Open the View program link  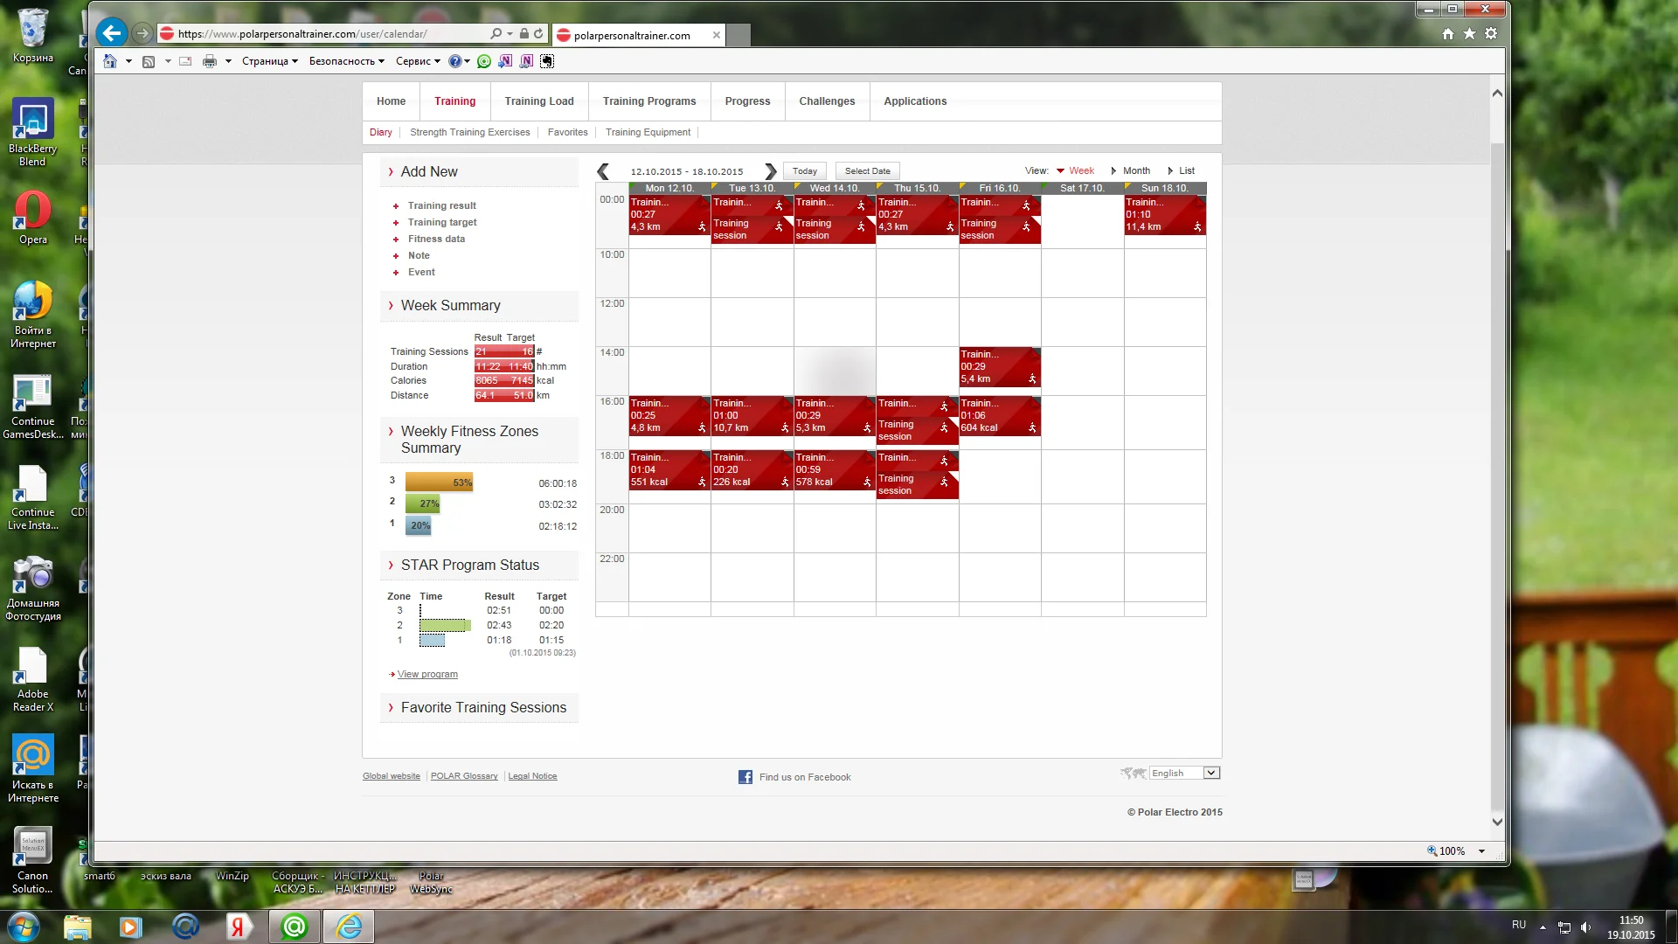427,675
